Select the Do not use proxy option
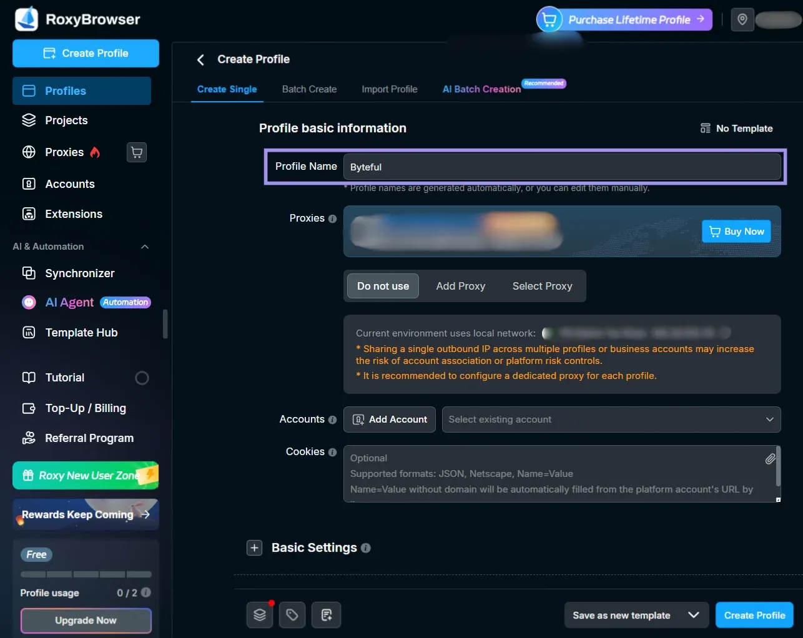This screenshot has height=638, width=803. point(383,286)
